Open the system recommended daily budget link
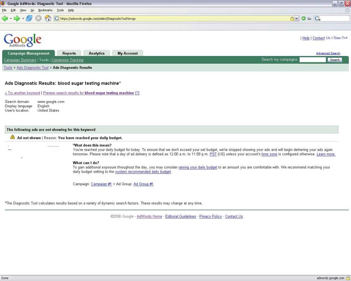The height and width of the screenshot is (281, 351). coord(143,172)
